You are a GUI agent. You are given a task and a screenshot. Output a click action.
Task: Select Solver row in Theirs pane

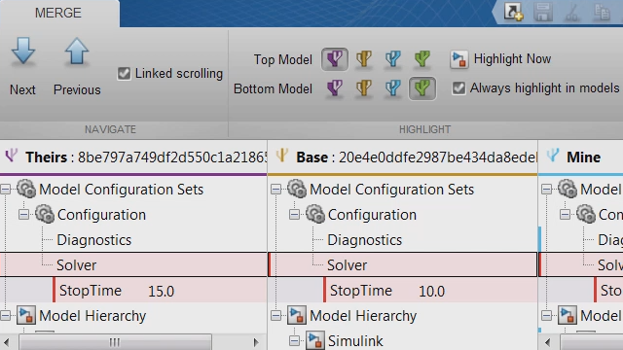tap(133, 264)
